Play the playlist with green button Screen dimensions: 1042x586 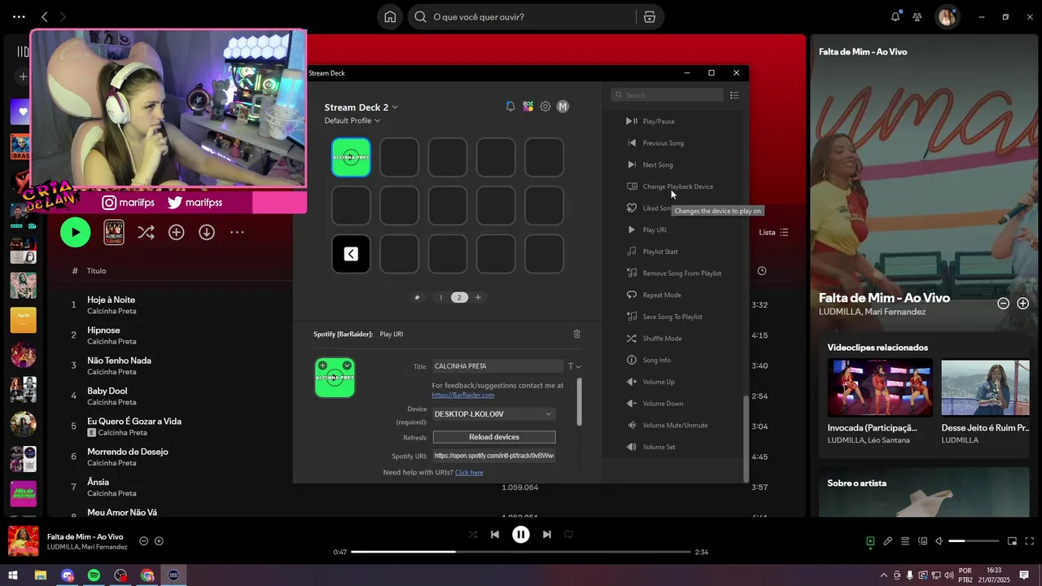coord(76,233)
